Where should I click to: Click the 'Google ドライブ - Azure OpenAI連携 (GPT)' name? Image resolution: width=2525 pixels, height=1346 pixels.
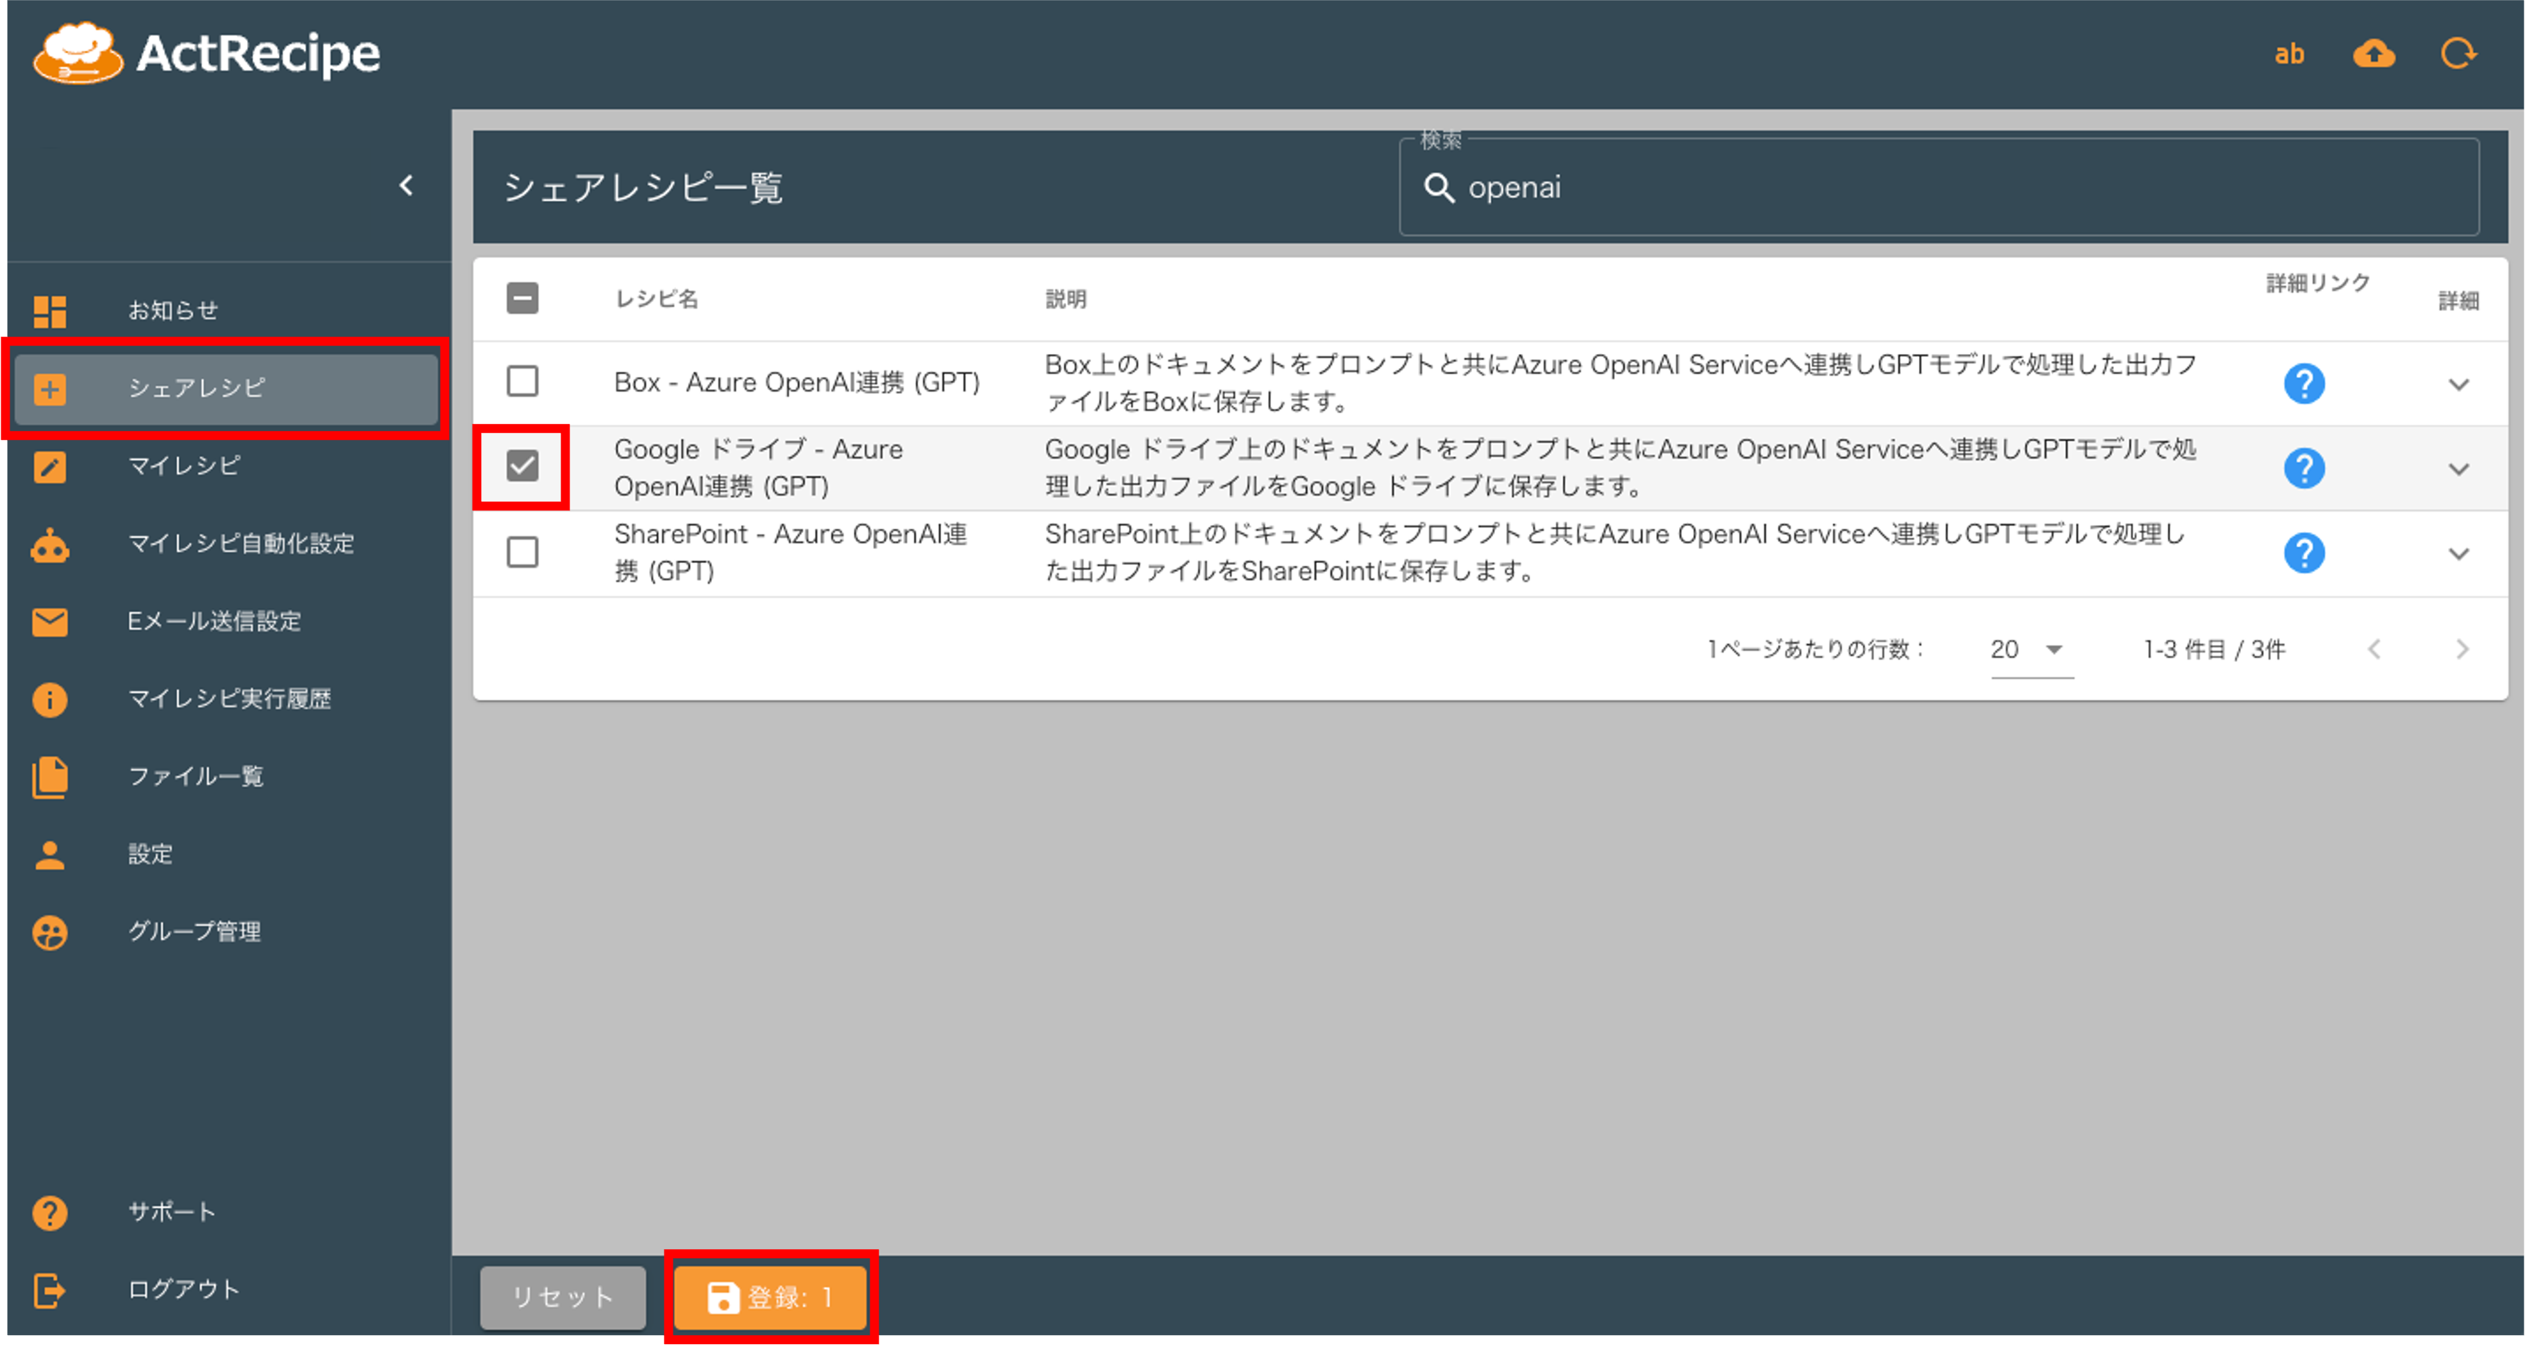coord(759,467)
